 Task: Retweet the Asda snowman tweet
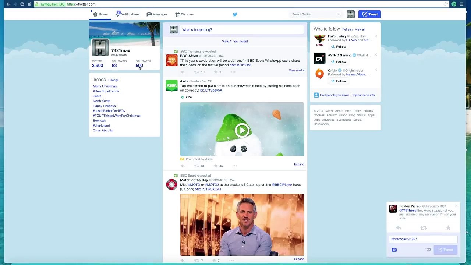coord(196,166)
